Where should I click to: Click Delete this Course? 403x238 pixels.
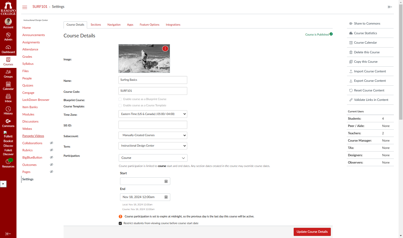click(x=367, y=52)
